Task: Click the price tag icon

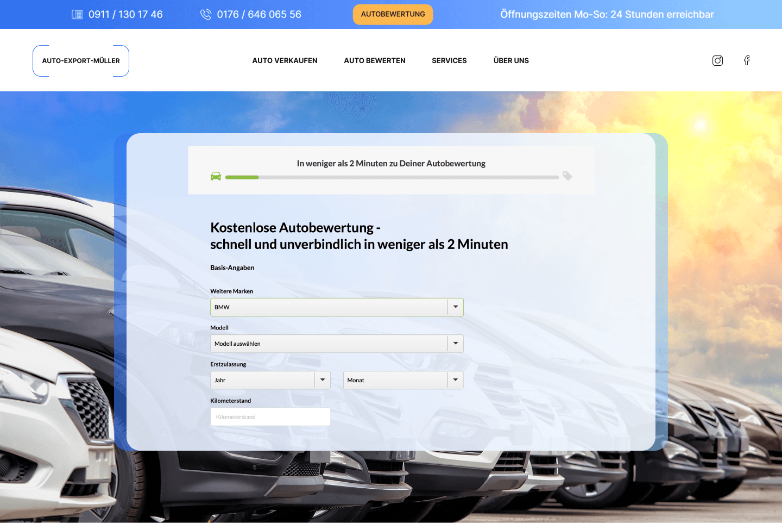Action: click(567, 176)
